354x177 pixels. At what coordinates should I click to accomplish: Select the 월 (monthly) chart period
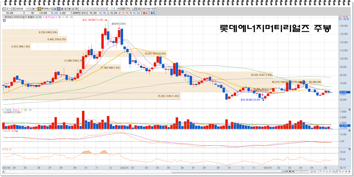click(x=62, y=9)
